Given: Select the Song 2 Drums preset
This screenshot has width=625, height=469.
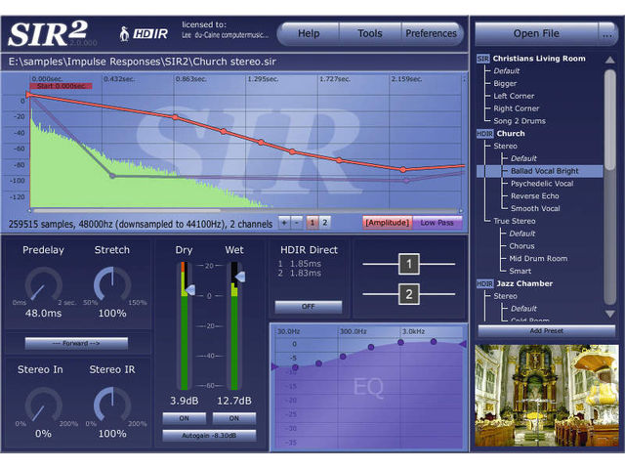Looking at the screenshot, I should 520,121.
